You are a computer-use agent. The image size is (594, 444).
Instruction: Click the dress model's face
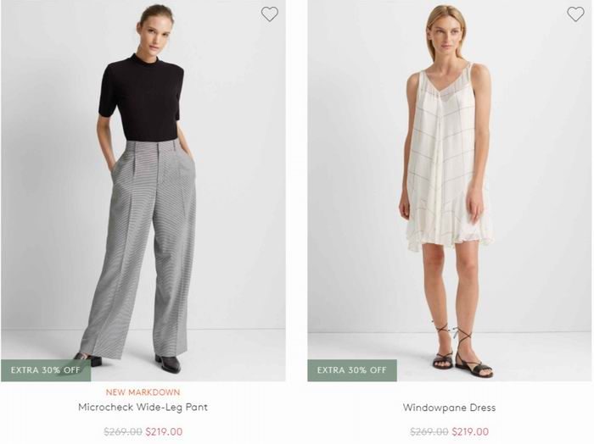(x=448, y=36)
